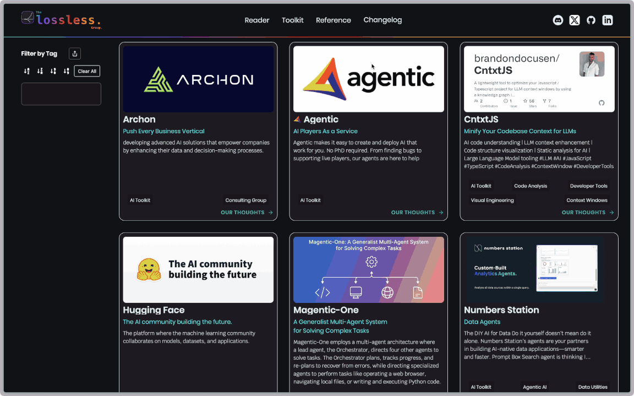Click the 'Data Agents' subtitle
Screen dimensions: 634x396
(x=482, y=322)
